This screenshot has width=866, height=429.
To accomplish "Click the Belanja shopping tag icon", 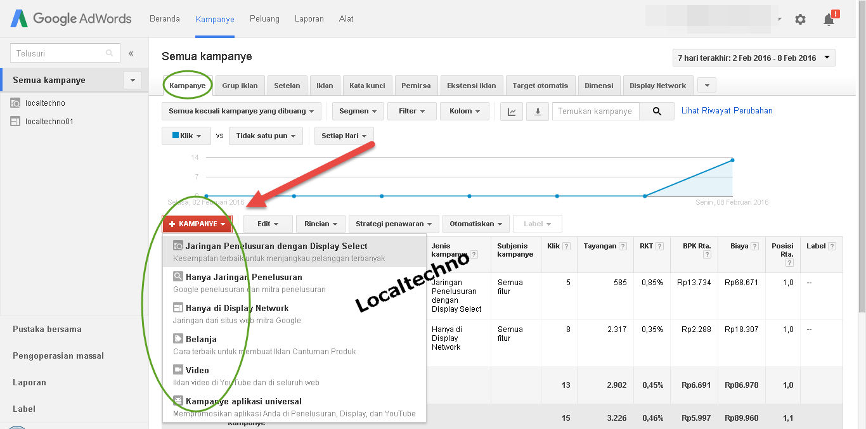I will click(x=178, y=339).
